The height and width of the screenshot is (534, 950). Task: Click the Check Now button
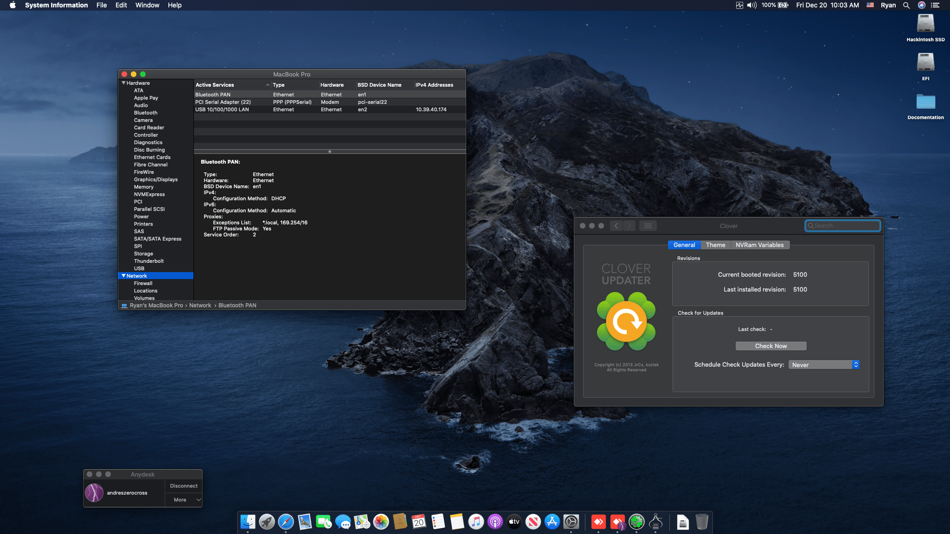pyautogui.click(x=771, y=346)
